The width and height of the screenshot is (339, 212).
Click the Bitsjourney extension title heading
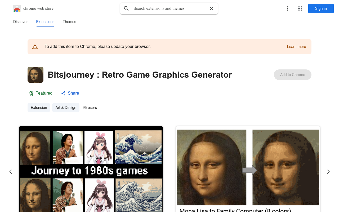[140, 75]
